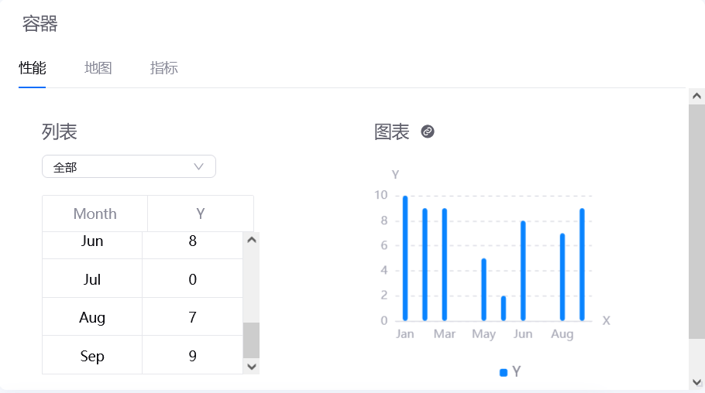Image resolution: width=705 pixels, height=393 pixels.
Task: Switch to the 性能 tab
Action: [x=33, y=68]
